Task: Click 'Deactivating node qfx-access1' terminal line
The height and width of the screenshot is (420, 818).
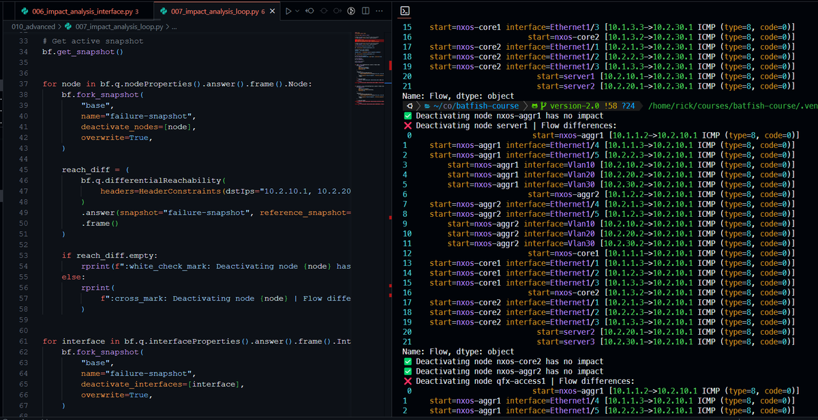Action: 525,381
